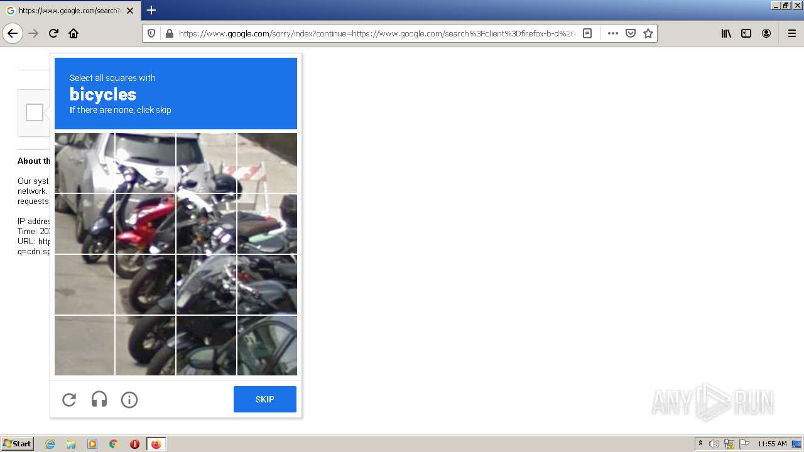The width and height of the screenshot is (804, 452).
Task: Open the page actions three-dots menu
Action: click(x=613, y=33)
